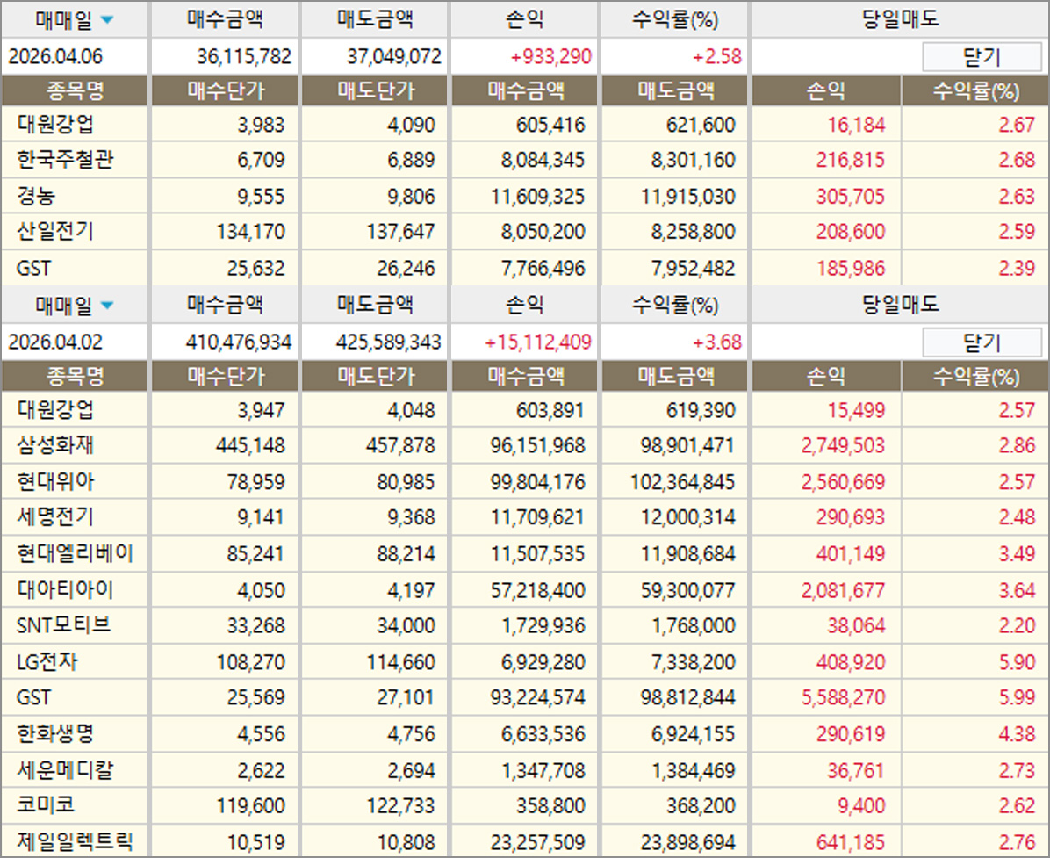Pick the LG전자 stock row
1050x858 pixels.
47,661
